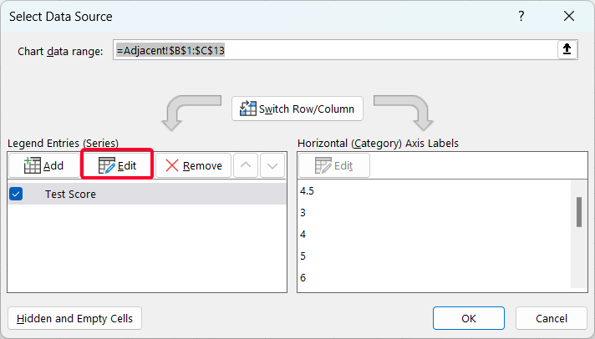
Task: Confirm with the OK button
Action: [x=469, y=318]
